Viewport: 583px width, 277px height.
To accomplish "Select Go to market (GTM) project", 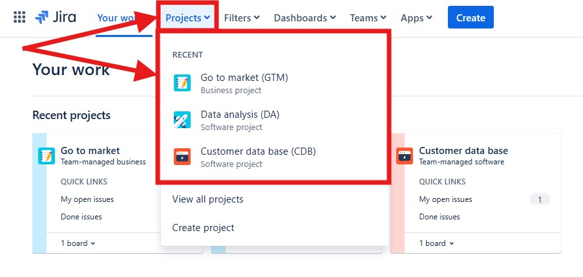I will (x=244, y=78).
